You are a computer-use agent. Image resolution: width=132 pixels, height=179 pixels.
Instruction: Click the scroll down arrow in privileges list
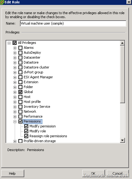click(122, 140)
